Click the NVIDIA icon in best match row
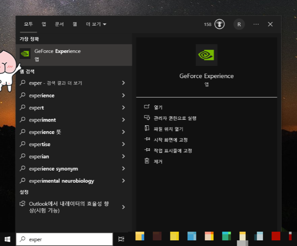 point(25,54)
